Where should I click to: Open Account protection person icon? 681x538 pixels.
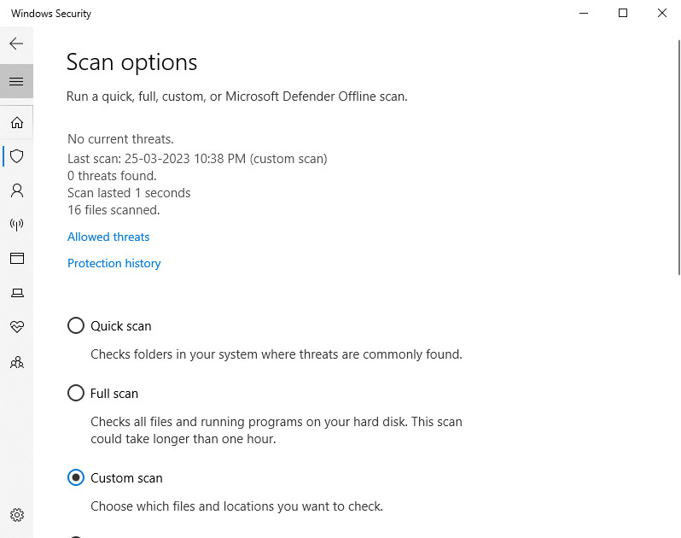[x=16, y=190]
